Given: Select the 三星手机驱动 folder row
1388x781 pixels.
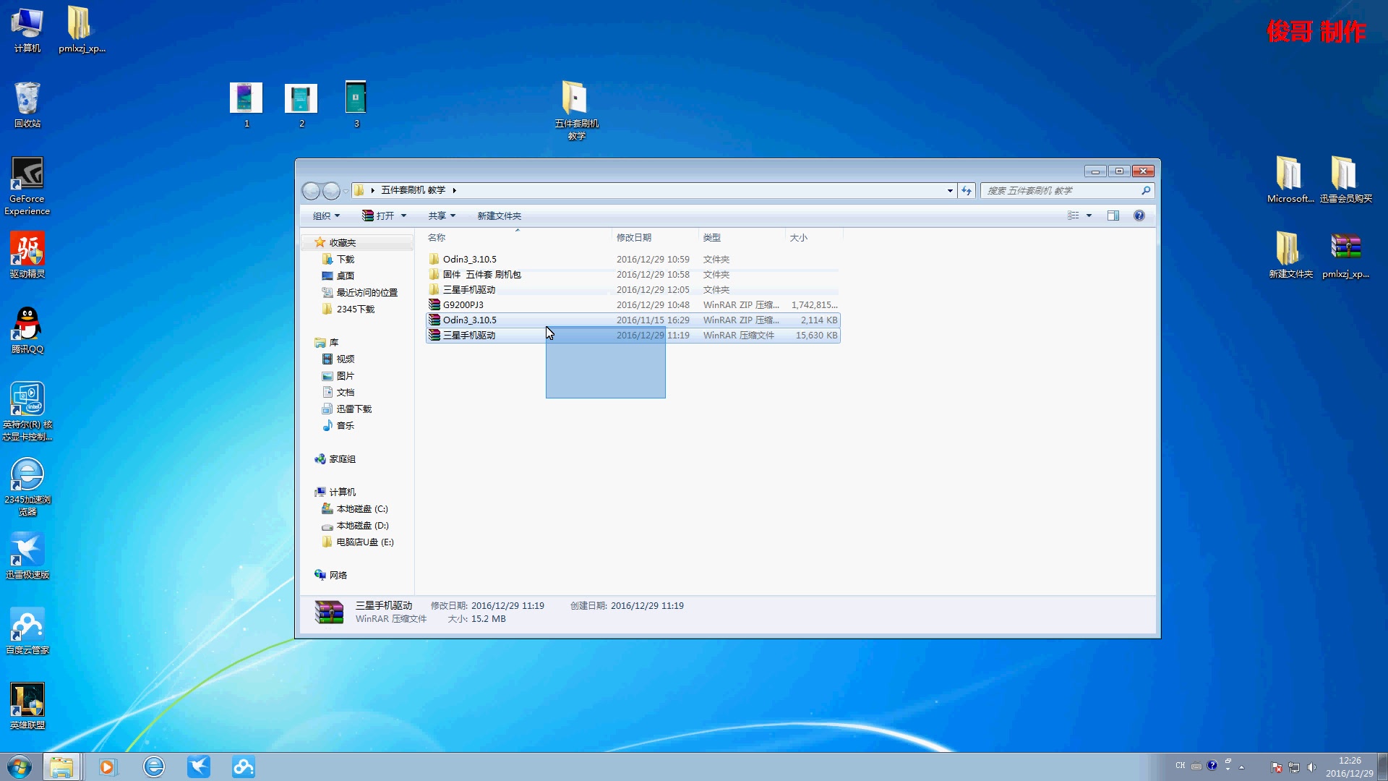Looking at the screenshot, I should click(633, 289).
